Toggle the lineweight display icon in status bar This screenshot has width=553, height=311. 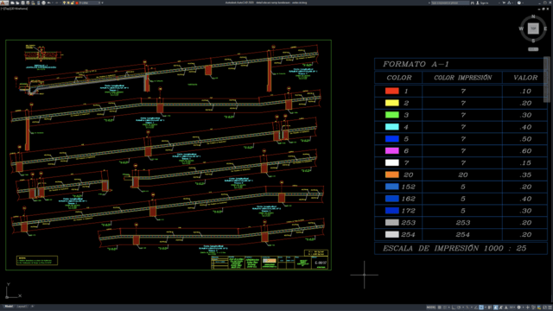click(x=490, y=308)
